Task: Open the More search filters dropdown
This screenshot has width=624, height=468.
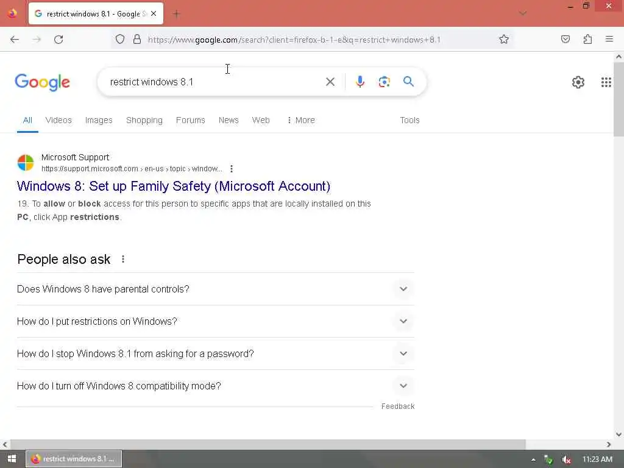Action: coord(301,120)
